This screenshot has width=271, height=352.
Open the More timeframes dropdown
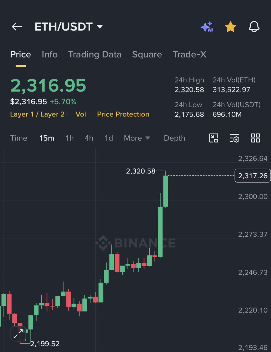[x=137, y=138]
